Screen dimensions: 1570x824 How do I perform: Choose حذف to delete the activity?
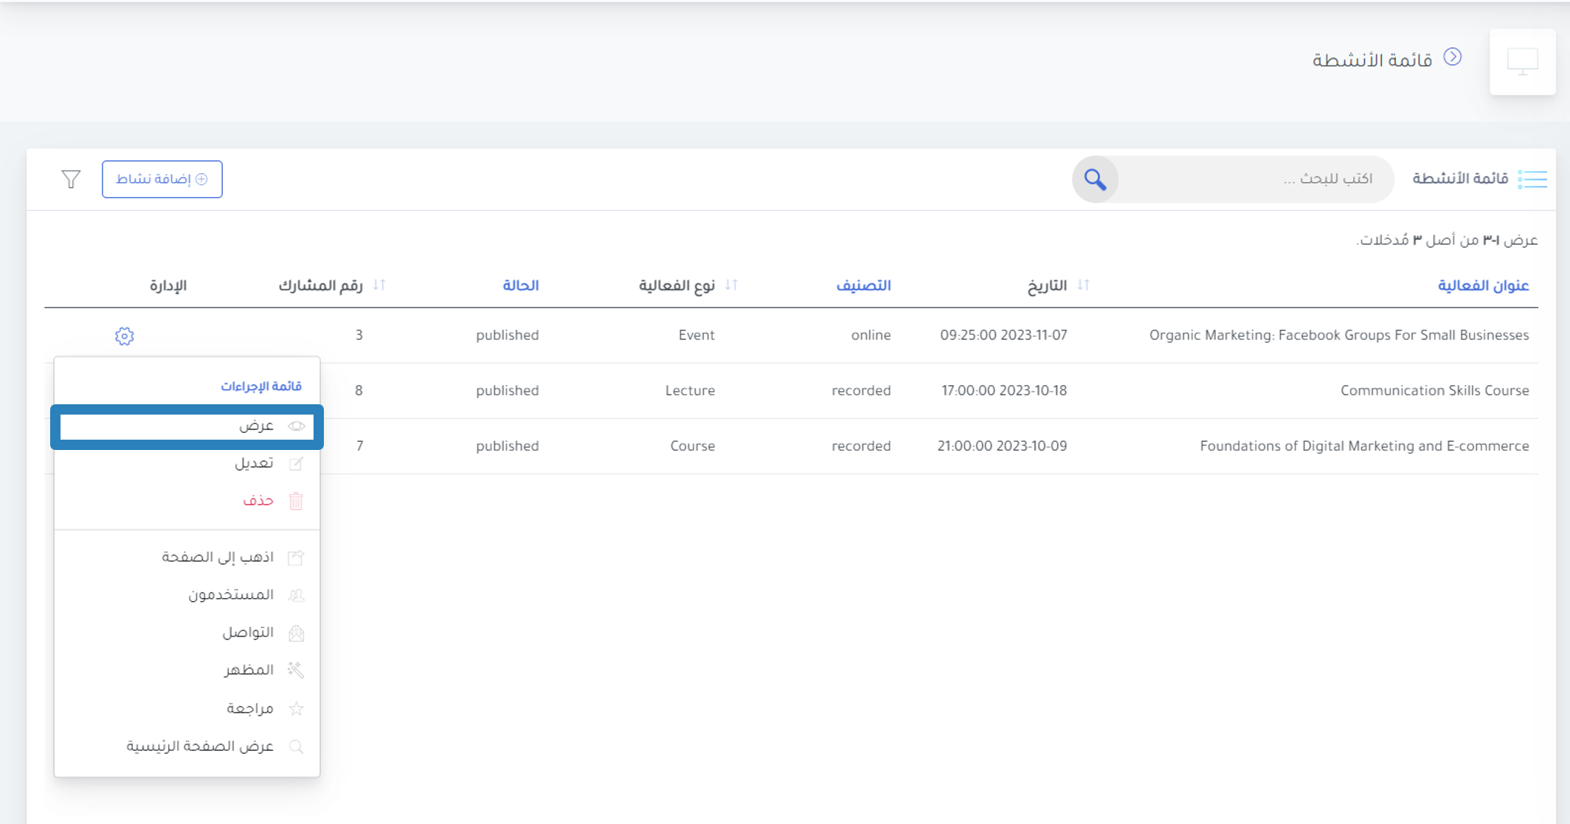coord(187,501)
